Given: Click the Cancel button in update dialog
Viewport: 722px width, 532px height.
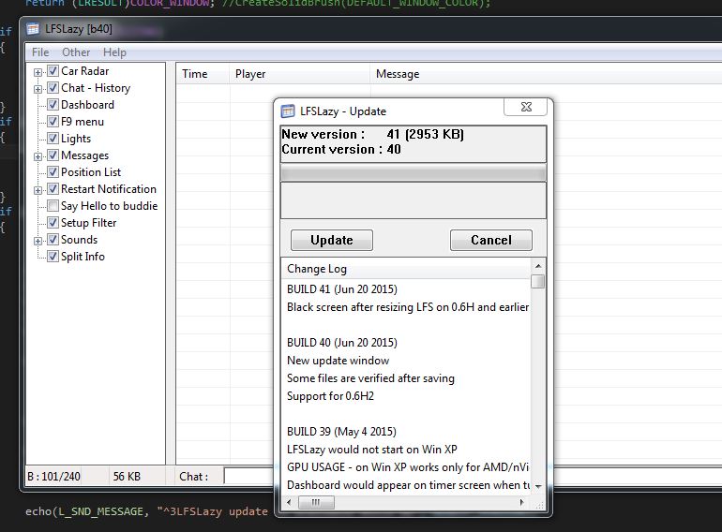Looking at the screenshot, I should (x=490, y=240).
